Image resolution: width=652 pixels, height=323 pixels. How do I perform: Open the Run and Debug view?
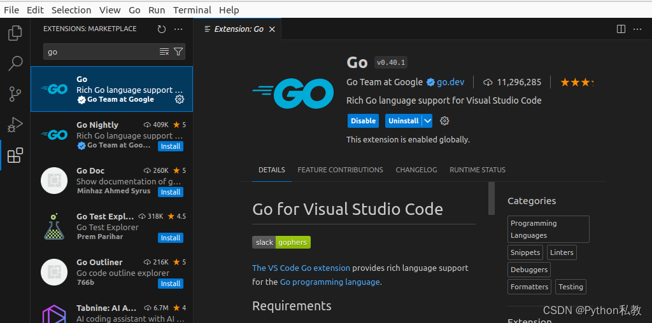(x=15, y=125)
